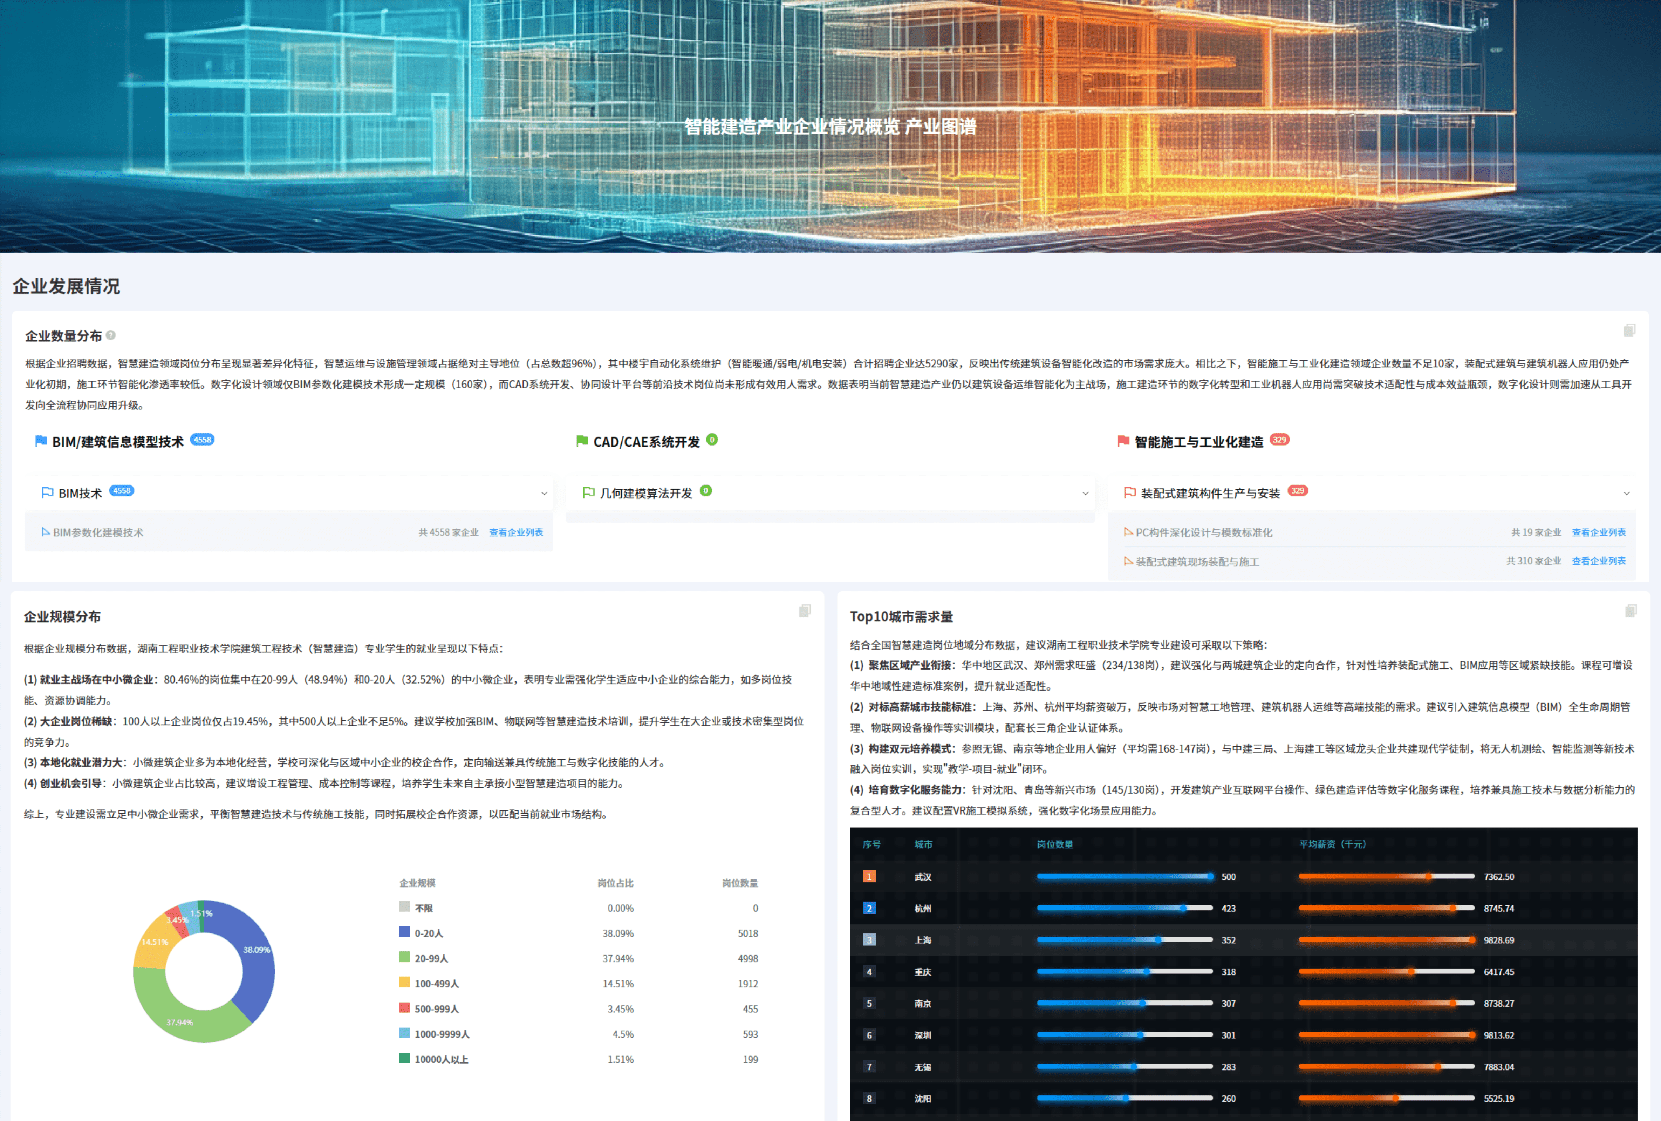
Task: Click 武汉 job count progress bar
Action: pos(1123,876)
